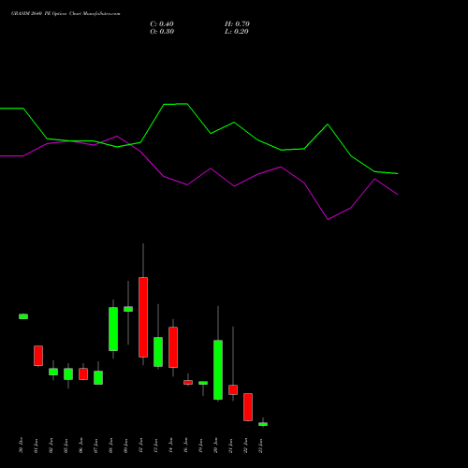Screen dimensions: 468x468
Task: Click the tall green candle above 20 Jan
Action: pos(218,370)
